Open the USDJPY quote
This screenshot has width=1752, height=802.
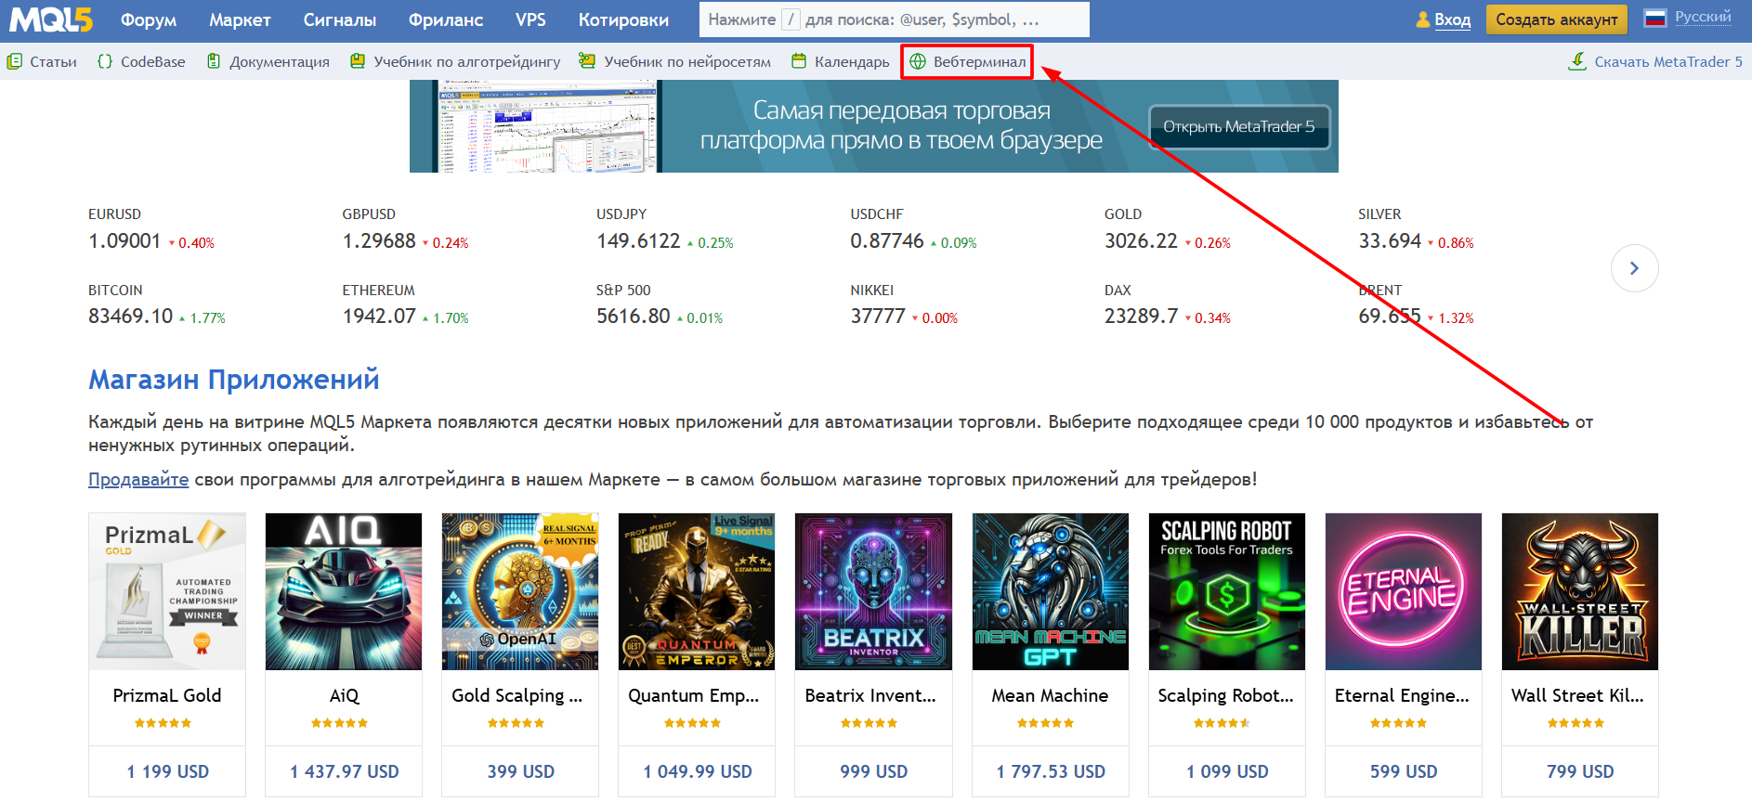[665, 229]
